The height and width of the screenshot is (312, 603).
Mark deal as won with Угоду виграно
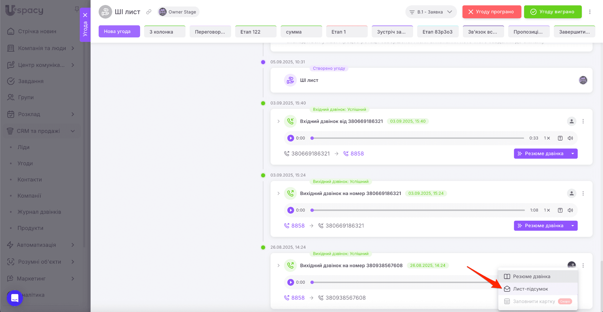pyautogui.click(x=553, y=12)
